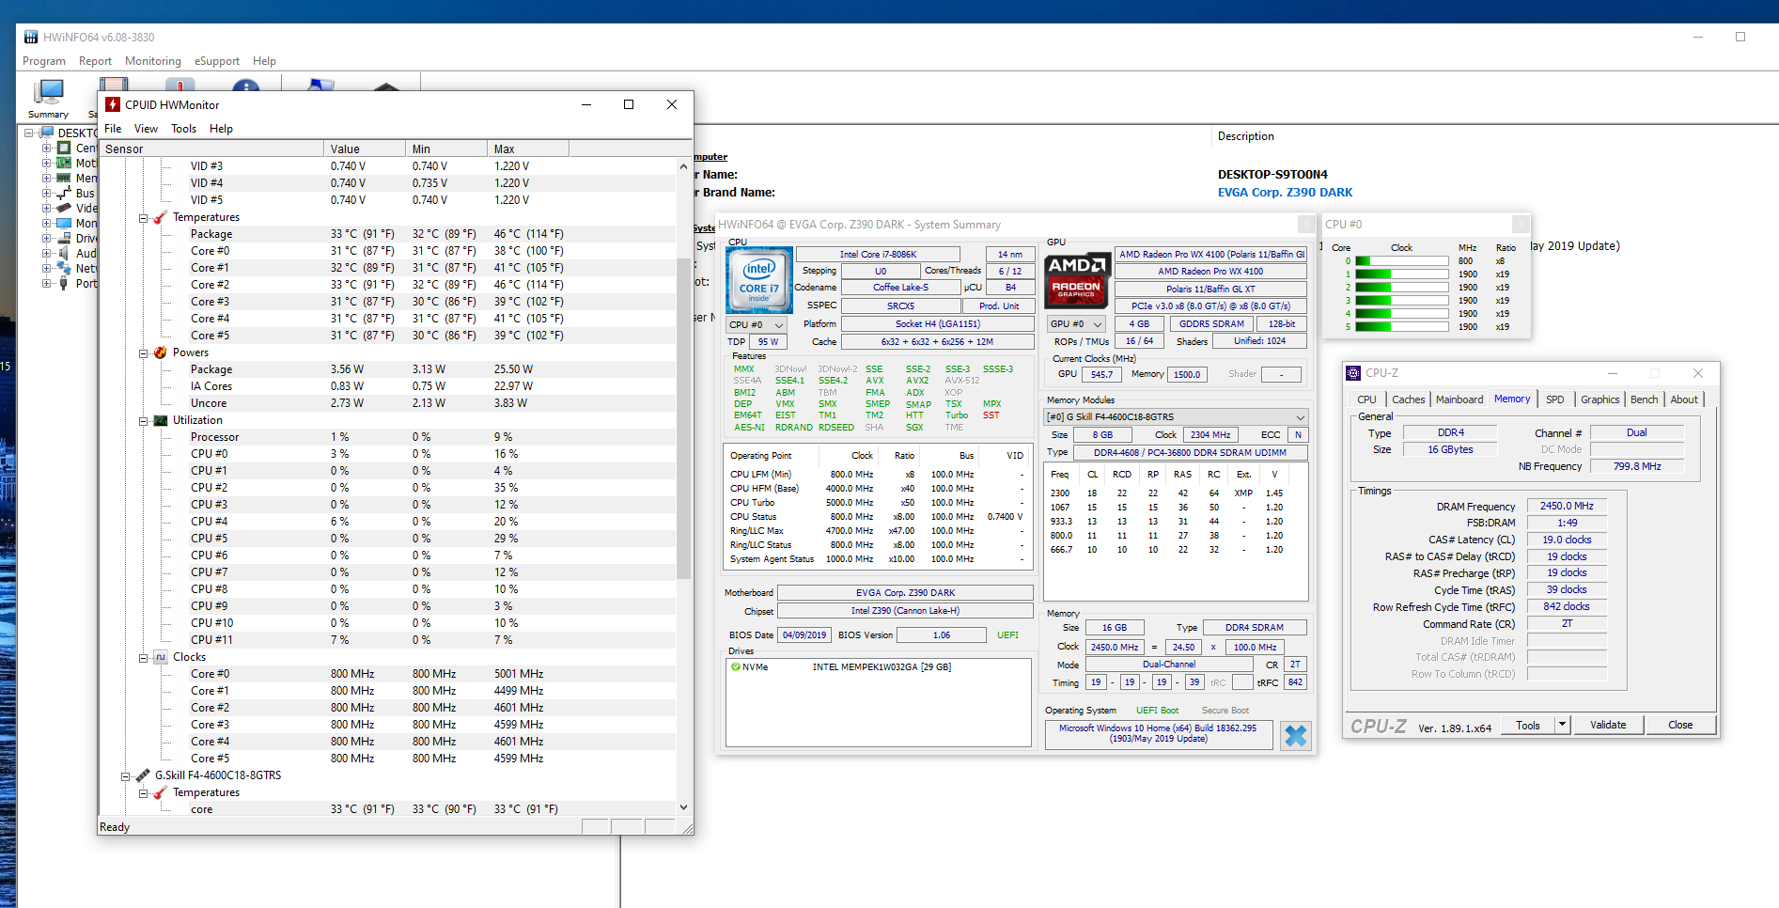Click the HWMonitor scroll up arrow

point(683,166)
